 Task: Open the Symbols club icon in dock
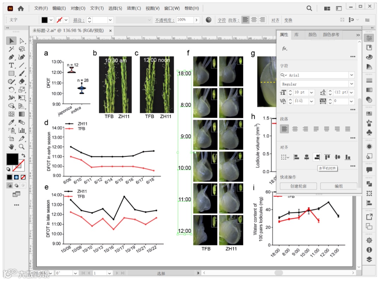pos(369,132)
